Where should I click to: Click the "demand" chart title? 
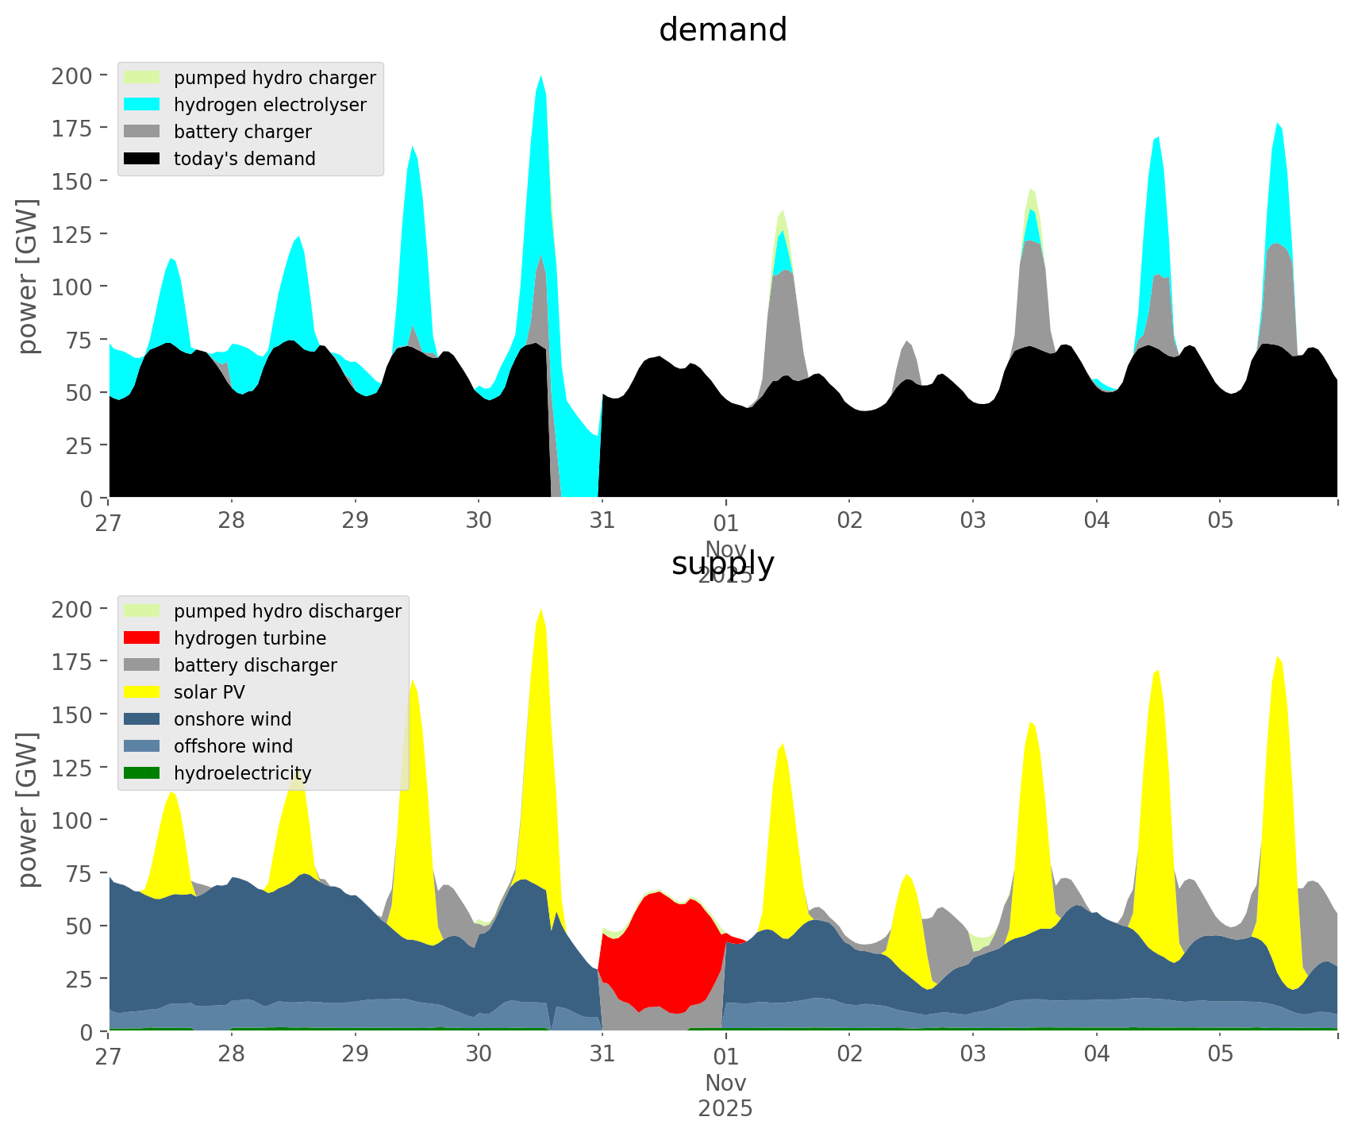click(722, 30)
